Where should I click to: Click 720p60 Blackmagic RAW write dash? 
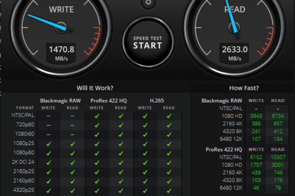48,125
